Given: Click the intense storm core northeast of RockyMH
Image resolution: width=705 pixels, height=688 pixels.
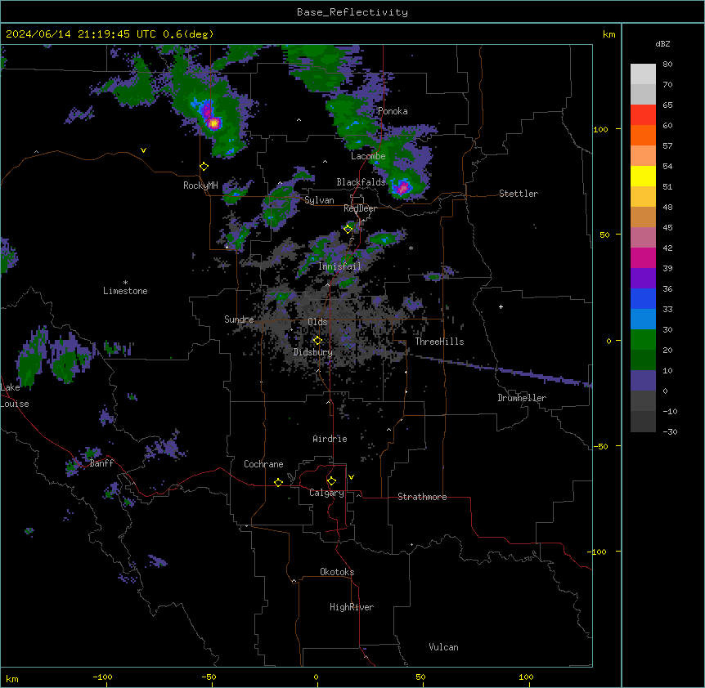Looking at the screenshot, I should [214, 123].
